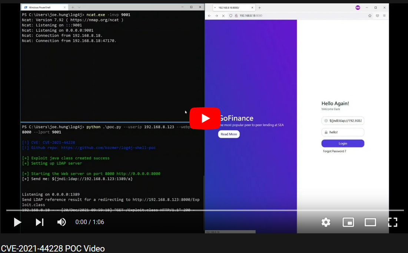This screenshot has width=408, height=253.
Task: Click the Listening on 0.0.0.0:1389 line
Action: [x=51, y=194]
